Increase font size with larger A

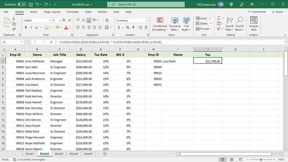coord(64,20)
